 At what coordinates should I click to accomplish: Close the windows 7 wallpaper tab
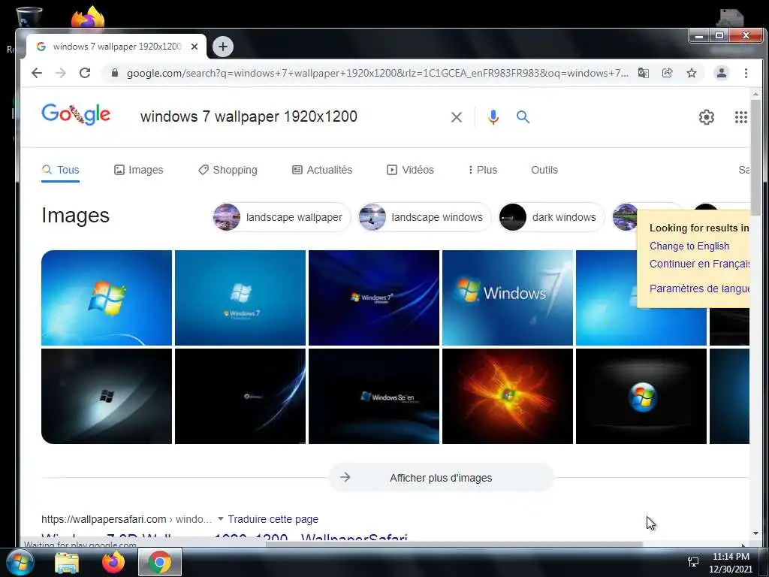click(195, 47)
